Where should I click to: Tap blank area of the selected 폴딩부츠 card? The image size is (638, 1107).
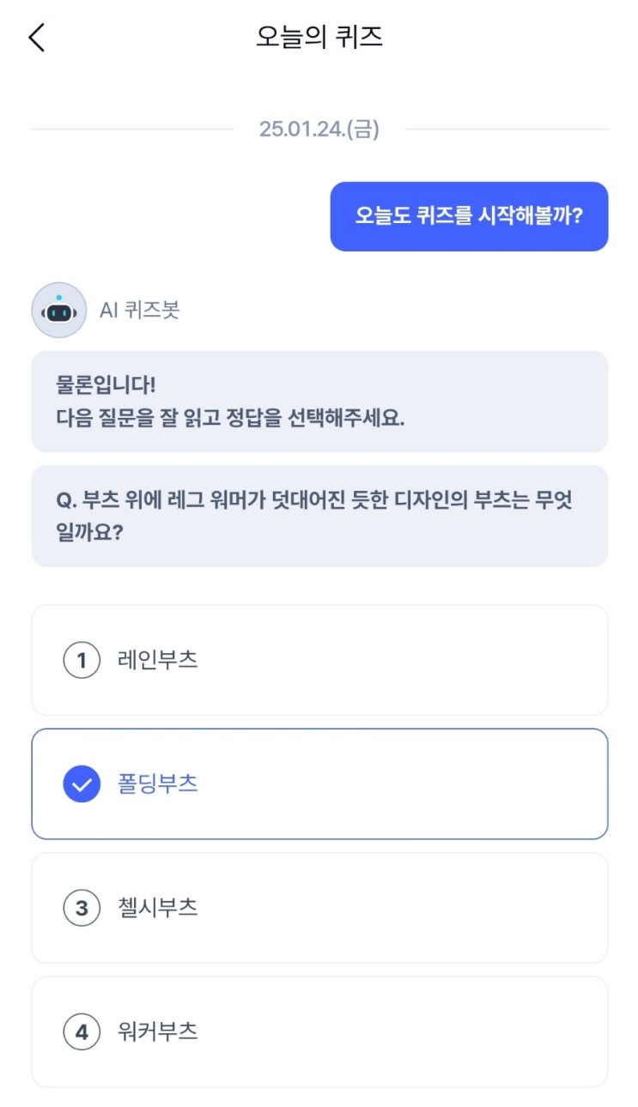click(x=412, y=783)
